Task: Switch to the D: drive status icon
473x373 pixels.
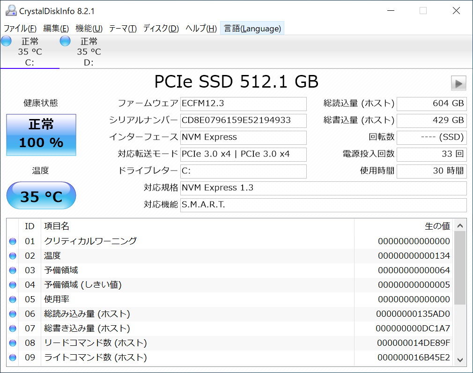Action: click(65, 41)
